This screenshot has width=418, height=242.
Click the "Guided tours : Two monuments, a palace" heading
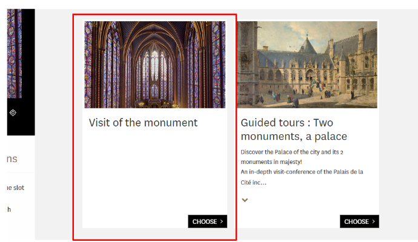(294, 129)
